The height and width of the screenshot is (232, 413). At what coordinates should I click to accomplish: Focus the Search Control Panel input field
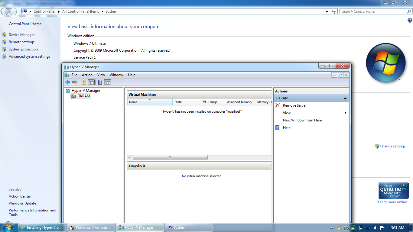click(x=373, y=11)
